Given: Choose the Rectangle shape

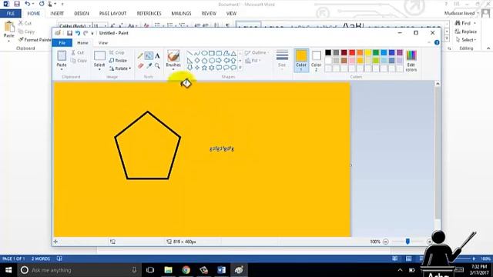Looking at the screenshot, I should pos(212,53).
